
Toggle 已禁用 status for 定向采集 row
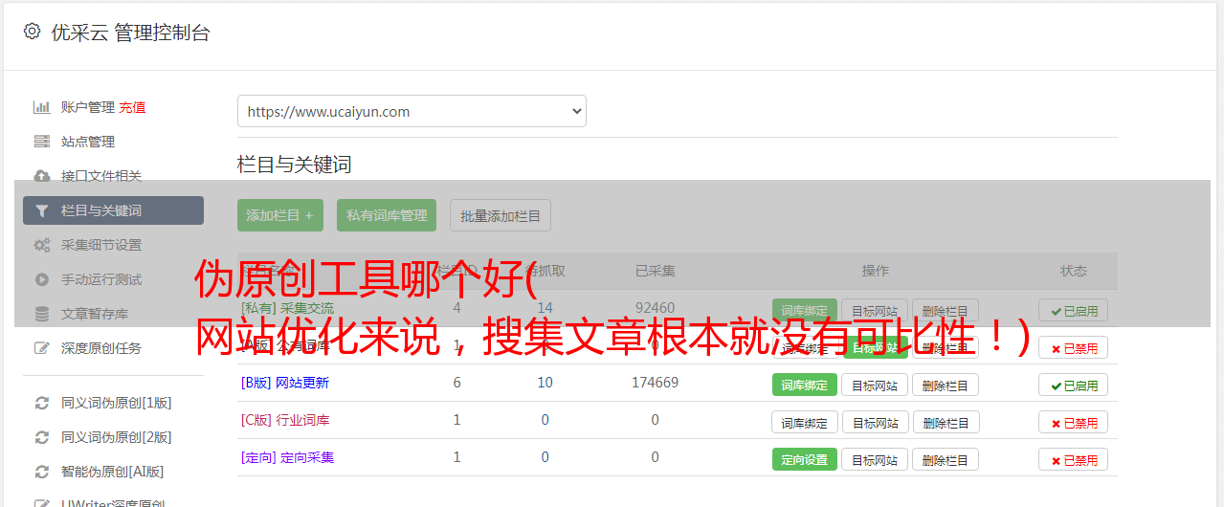tap(1073, 459)
